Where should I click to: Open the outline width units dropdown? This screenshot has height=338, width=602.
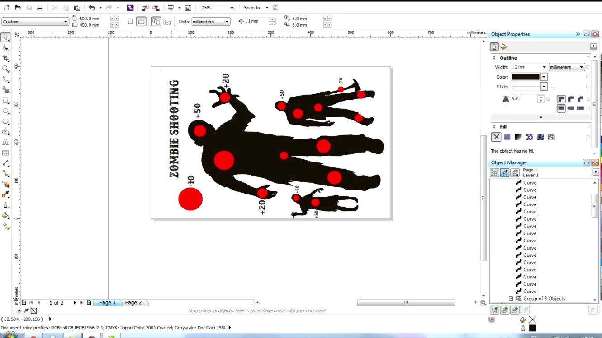pyautogui.click(x=581, y=67)
